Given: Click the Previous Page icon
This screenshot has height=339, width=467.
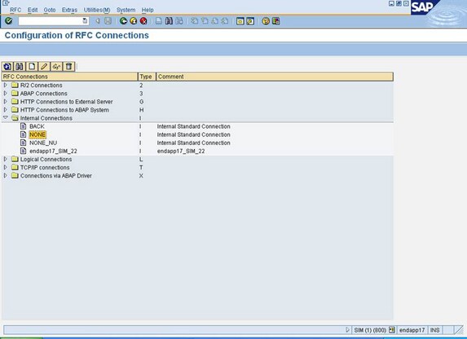Looking at the screenshot, I should click(205, 21).
